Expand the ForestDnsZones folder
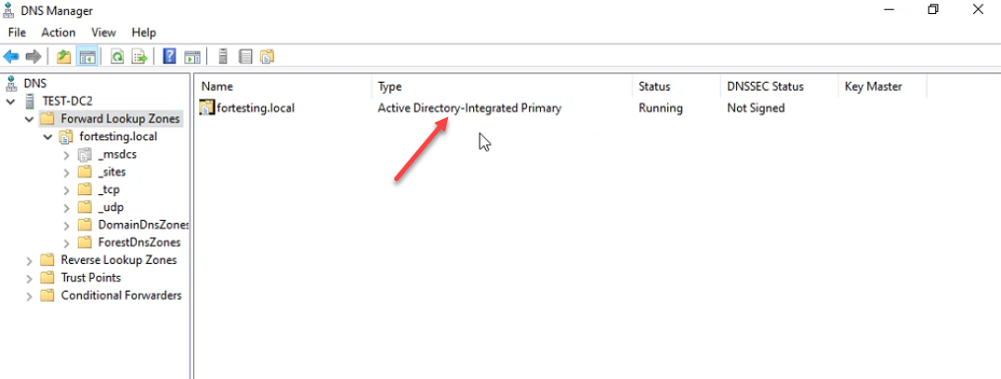 click(67, 242)
